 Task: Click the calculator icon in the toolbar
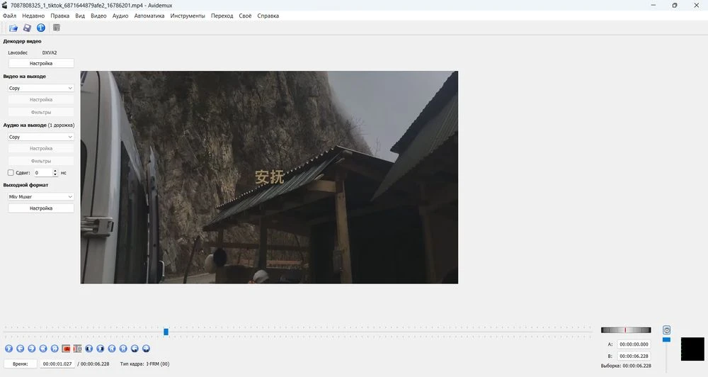click(x=57, y=28)
